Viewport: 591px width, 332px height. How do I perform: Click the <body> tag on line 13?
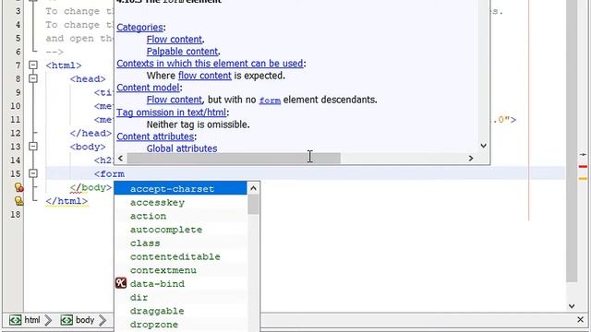point(88,147)
